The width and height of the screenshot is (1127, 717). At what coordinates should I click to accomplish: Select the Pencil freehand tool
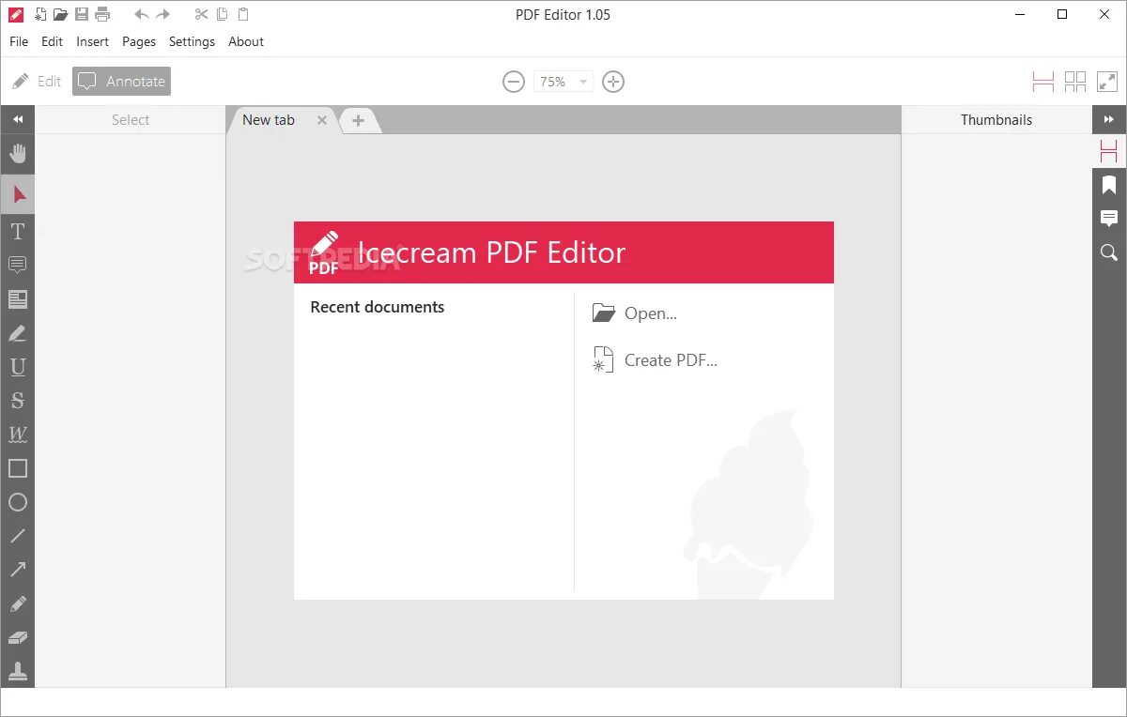pos(17,603)
